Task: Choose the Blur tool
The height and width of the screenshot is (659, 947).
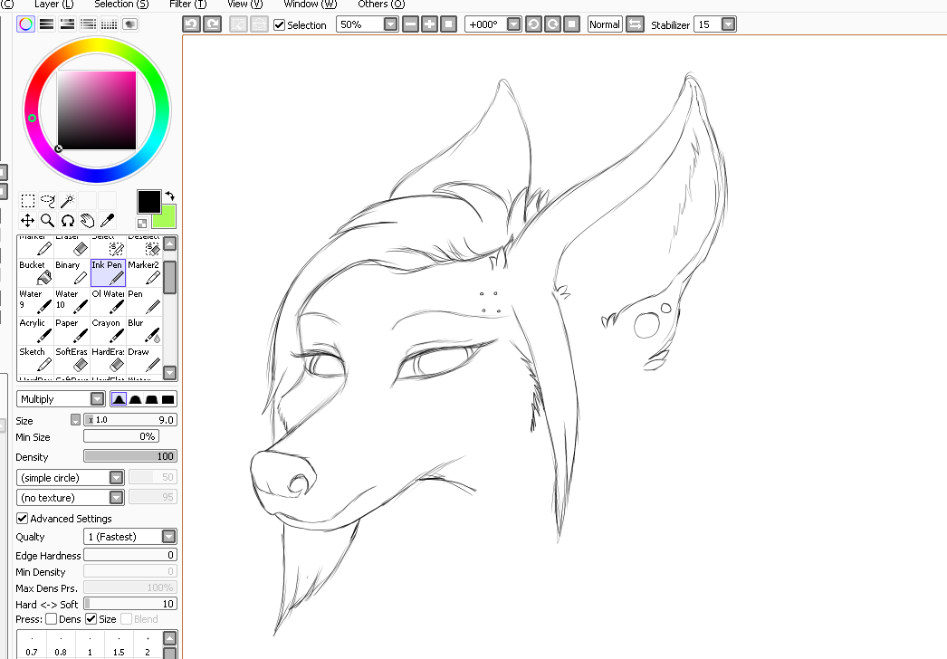Action: (144, 331)
